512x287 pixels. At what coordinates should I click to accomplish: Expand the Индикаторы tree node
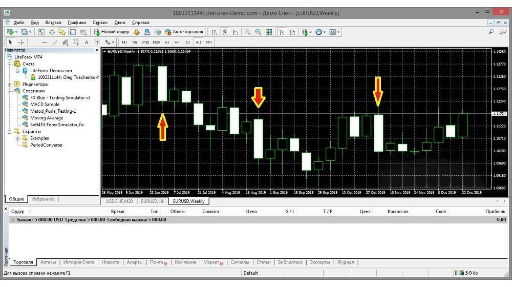point(10,84)
